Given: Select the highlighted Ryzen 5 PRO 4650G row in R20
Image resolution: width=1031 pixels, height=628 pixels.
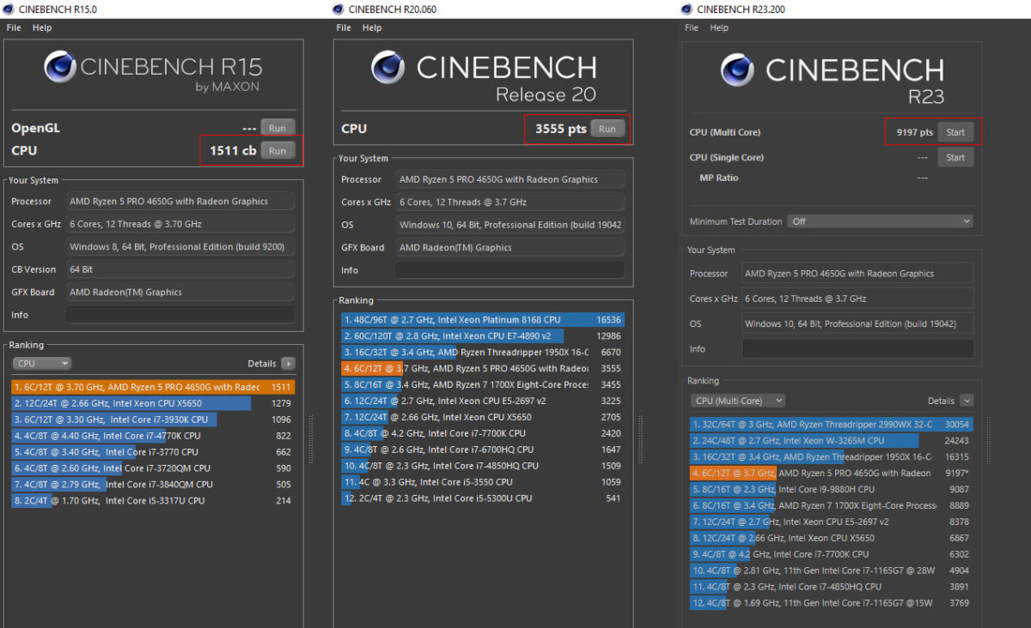Looking at the screenshot, I should 483,368.
